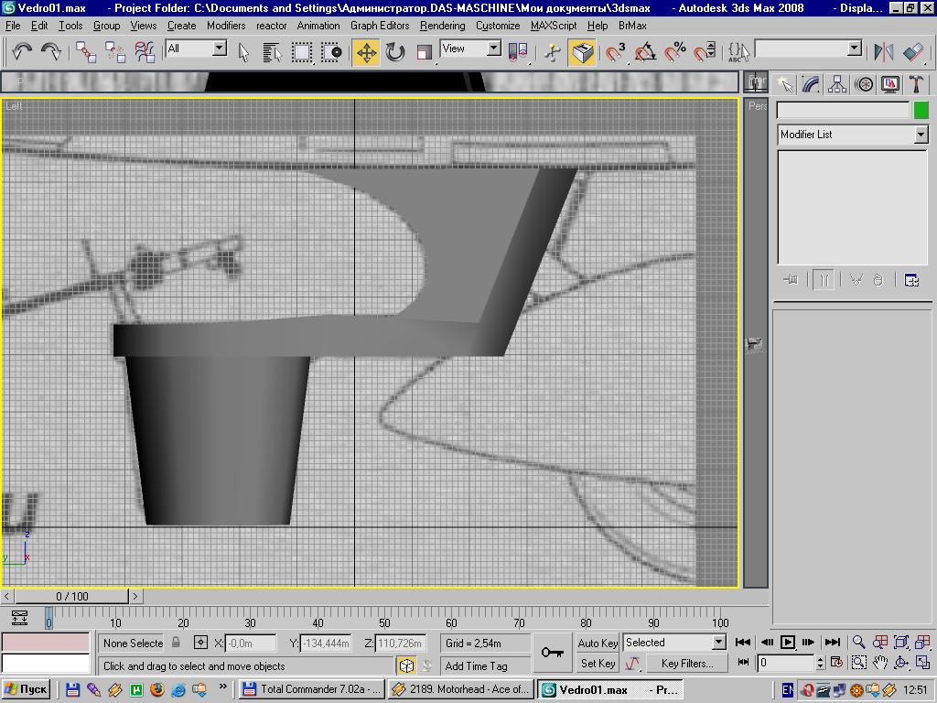Image resolution: width=937 pixels, height=703 pixels.
Task: Click the Key Filters button
Action: (686, 664)
